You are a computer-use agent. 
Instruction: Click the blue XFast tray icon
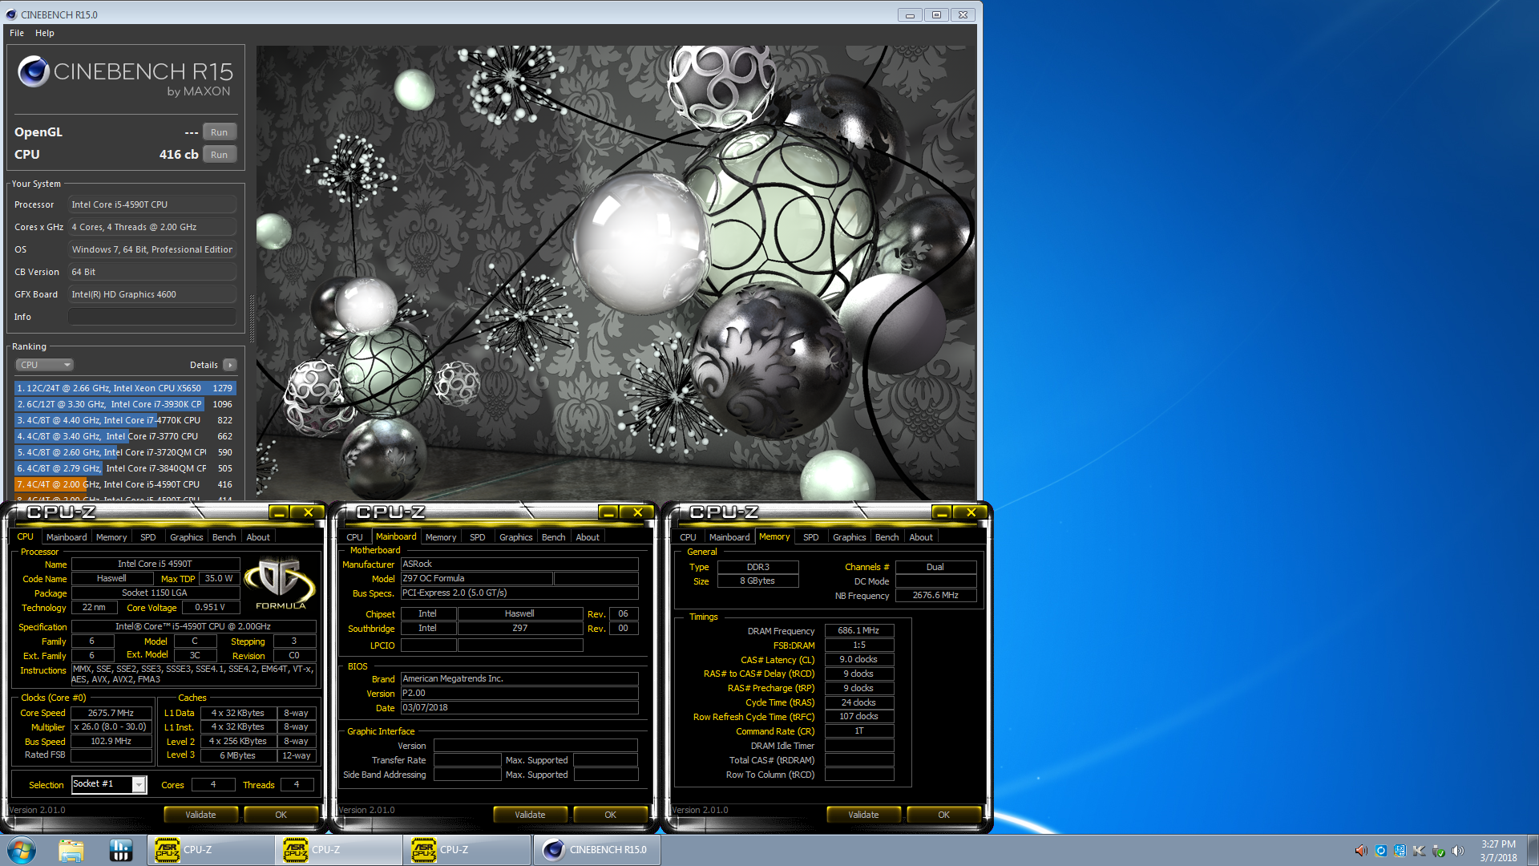(1400, 851)
